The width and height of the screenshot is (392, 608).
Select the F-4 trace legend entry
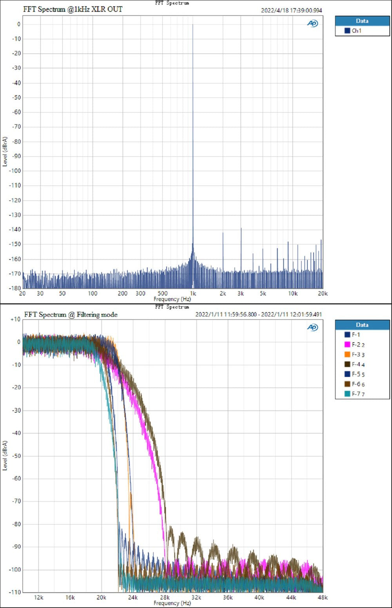[356, 364]
